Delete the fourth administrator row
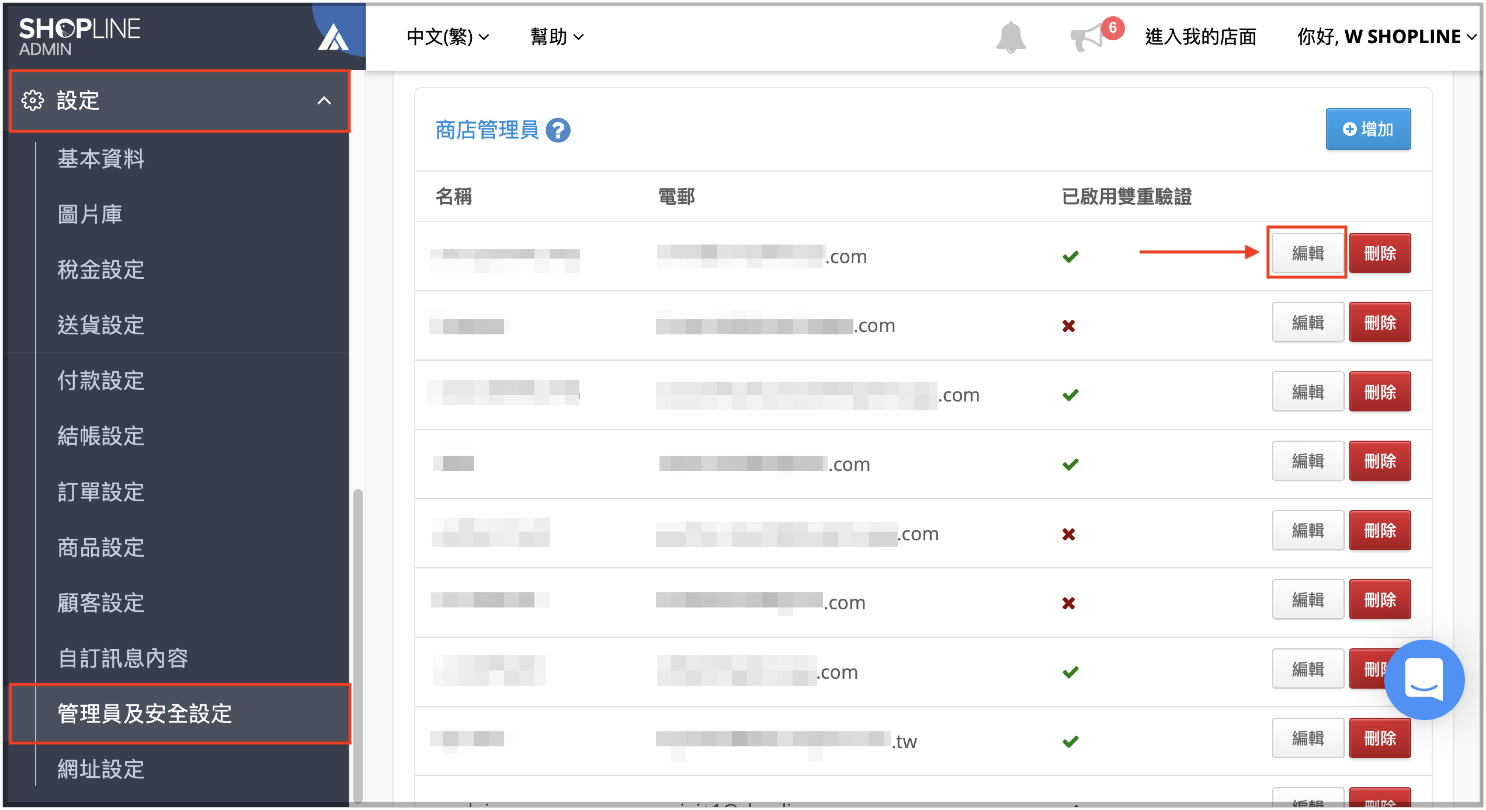This screenshot has width=1486, height=810. pos(1380,461)
